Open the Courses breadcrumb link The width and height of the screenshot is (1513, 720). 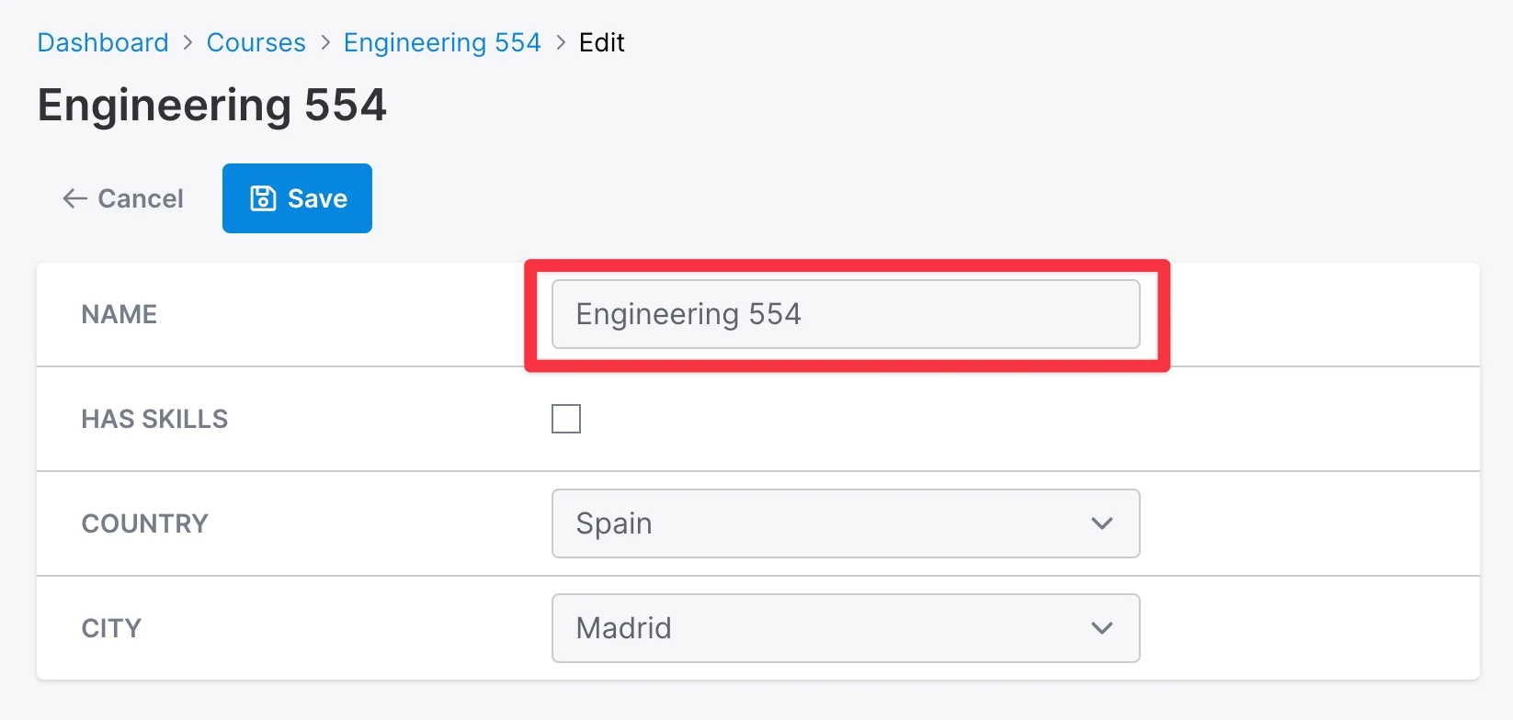pyautogui.click(x=256, y=43)
